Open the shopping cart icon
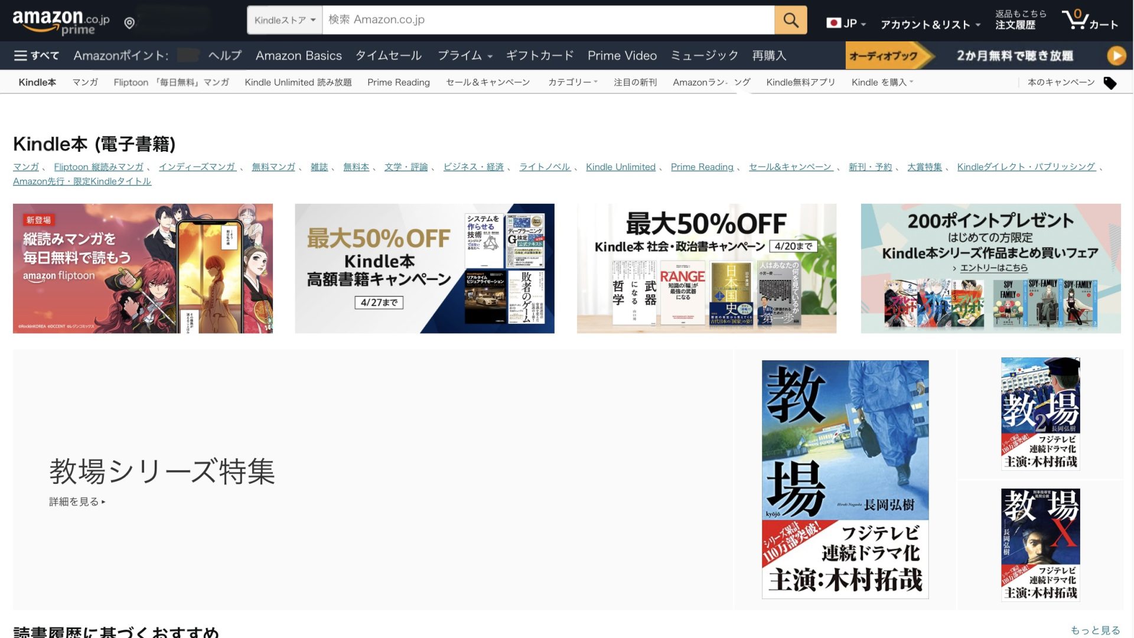 click(1076, 20)
